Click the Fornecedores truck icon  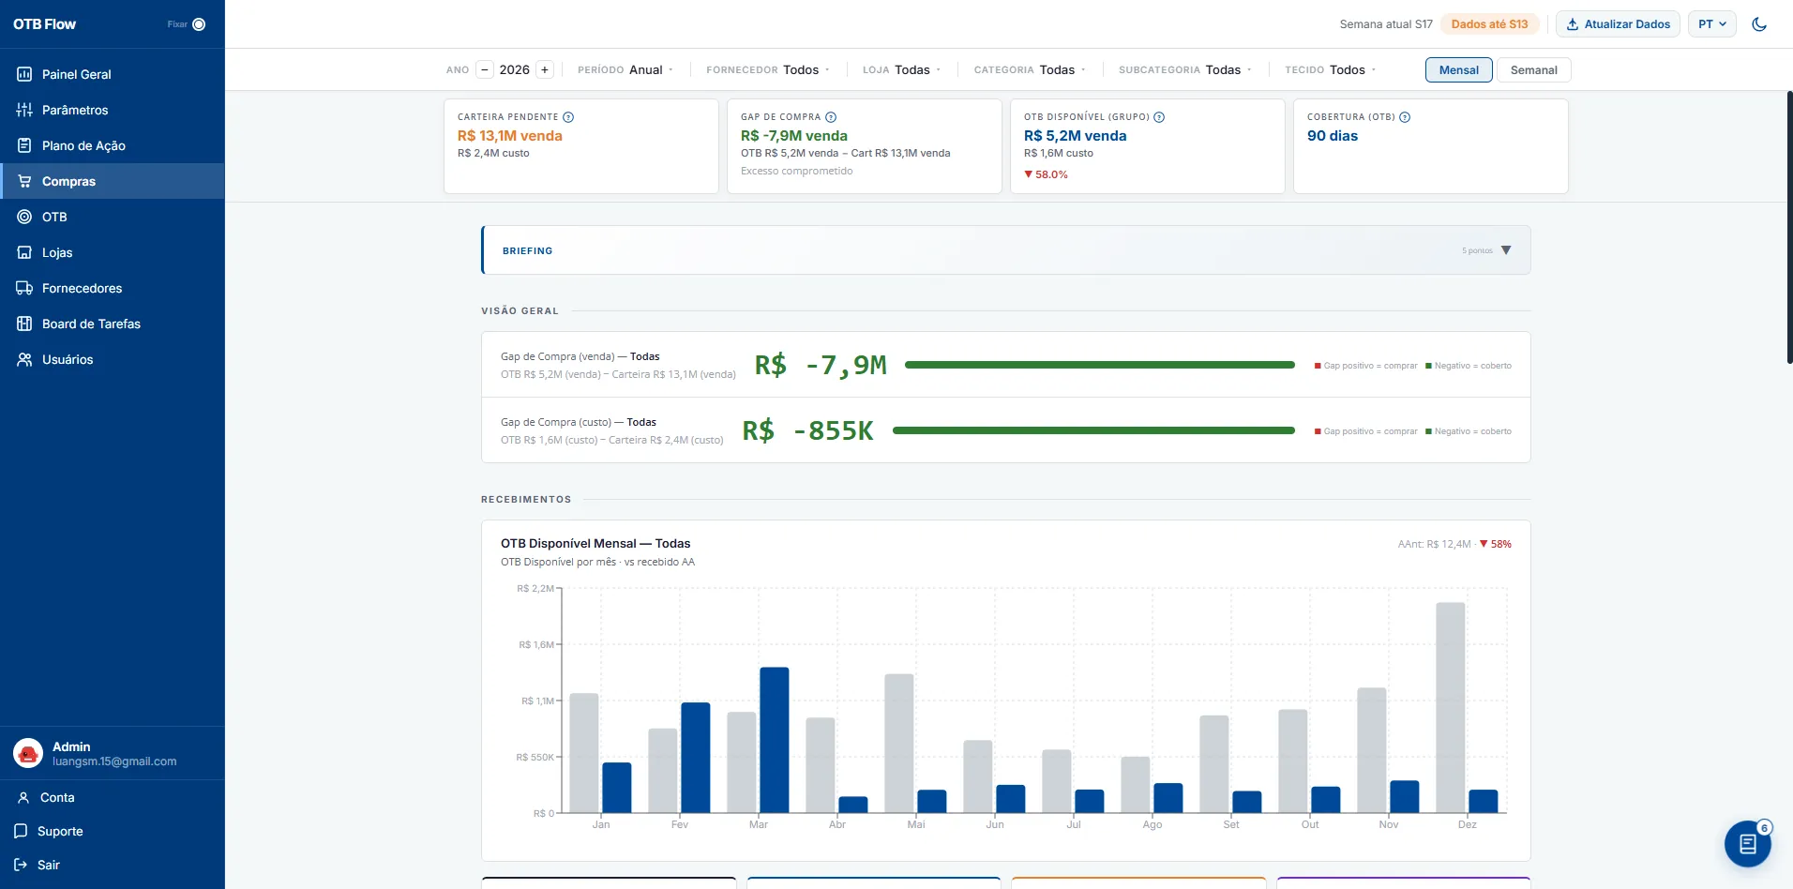coord(24,288)
